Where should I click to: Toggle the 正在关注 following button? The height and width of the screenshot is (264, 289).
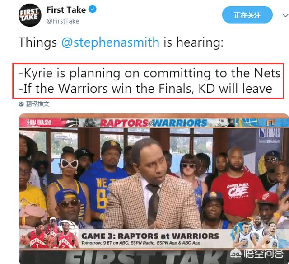pos(247,15)
